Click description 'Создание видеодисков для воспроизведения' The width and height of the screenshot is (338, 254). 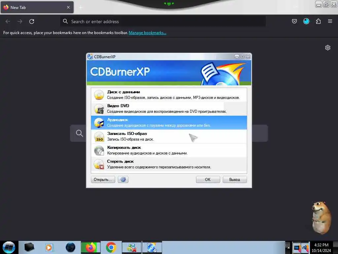(x=167, y=111)
